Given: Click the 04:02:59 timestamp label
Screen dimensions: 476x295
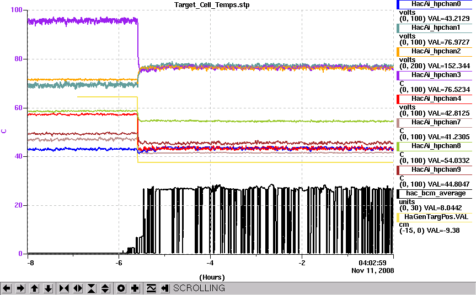Looking at the screenshot, I should (x=372, y=263).
